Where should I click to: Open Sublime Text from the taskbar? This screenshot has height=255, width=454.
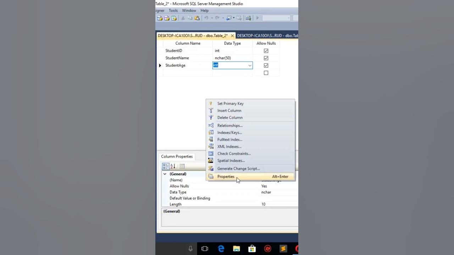(283, 249)
